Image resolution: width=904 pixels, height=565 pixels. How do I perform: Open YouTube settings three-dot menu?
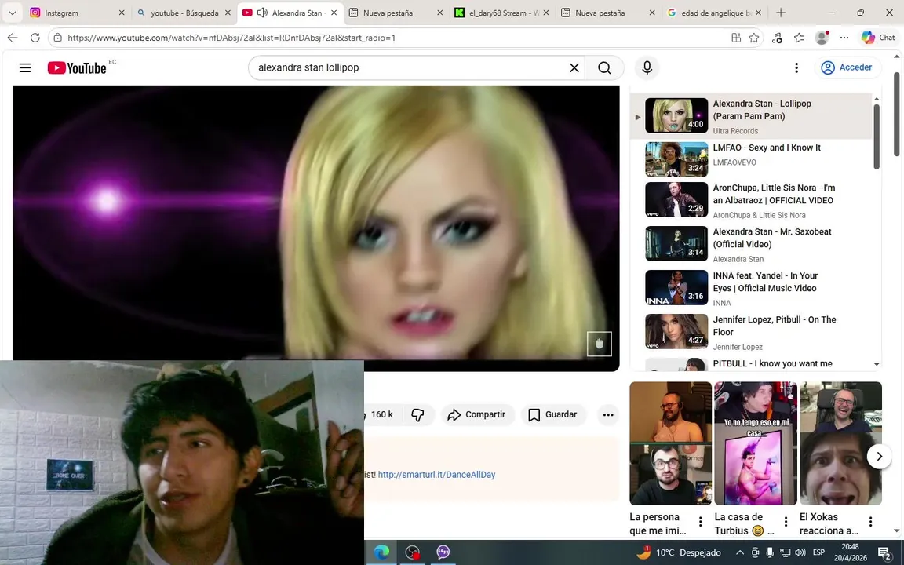(x=796, y=68)
